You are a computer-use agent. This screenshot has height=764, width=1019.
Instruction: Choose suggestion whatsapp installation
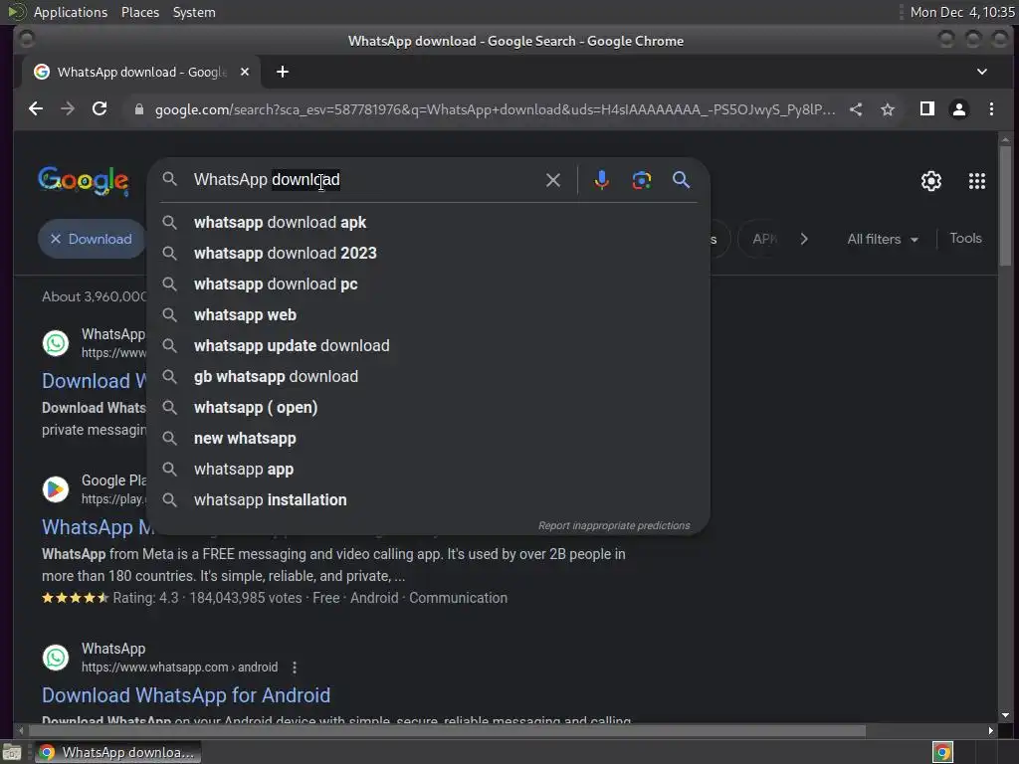[x=429, y=500]
